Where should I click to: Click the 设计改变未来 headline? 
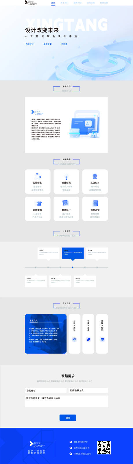pyautogui.click(x=42, y=30)
